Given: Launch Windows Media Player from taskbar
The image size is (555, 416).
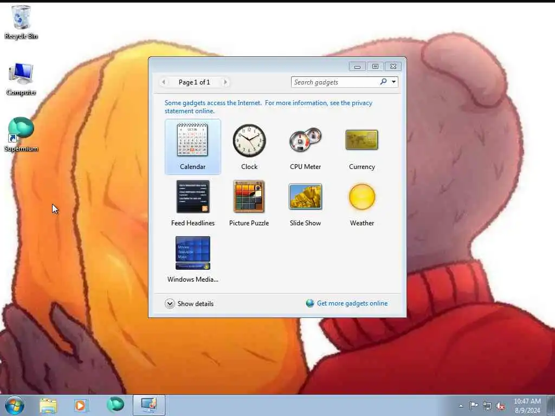Looking at the screenshot, I should click(x=81, y=406).
